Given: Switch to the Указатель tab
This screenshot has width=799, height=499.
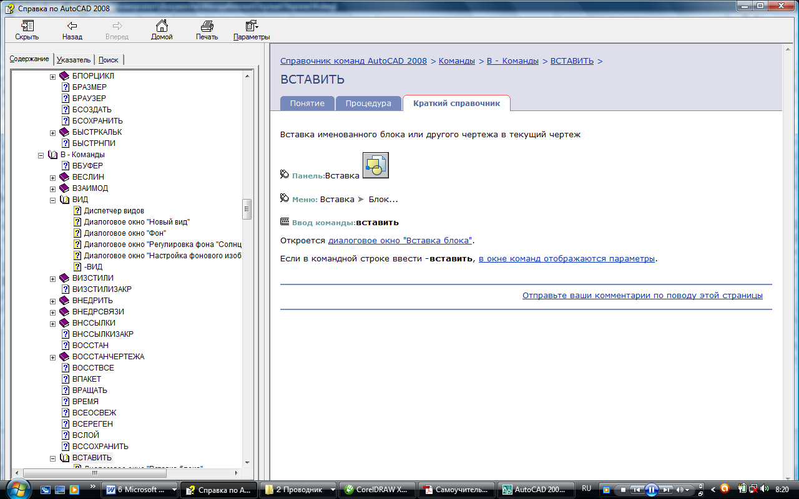Looking at the screenshot, I should (x=74, y=60).
